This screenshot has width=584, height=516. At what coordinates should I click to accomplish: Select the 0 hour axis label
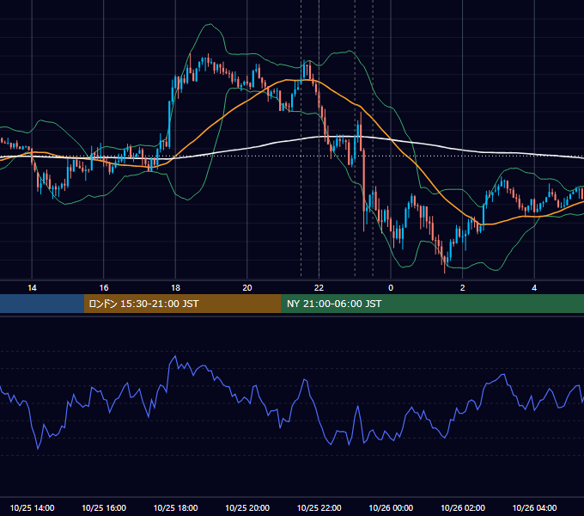click(x=391, y=288)
